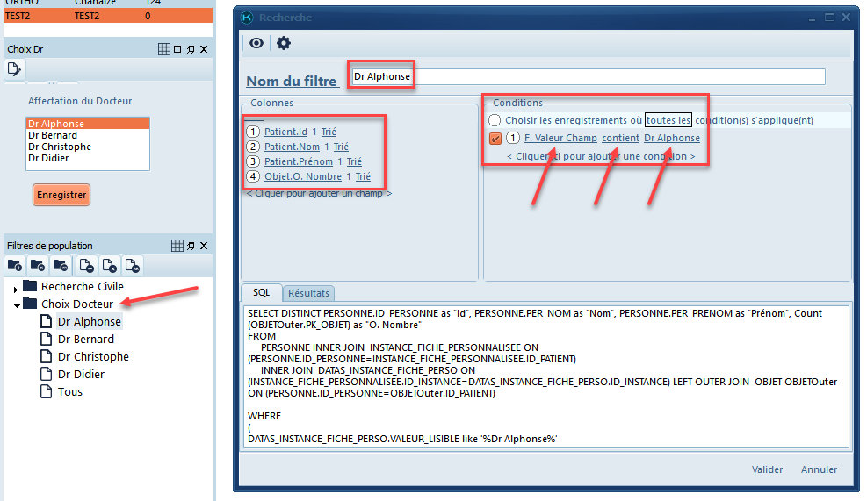Uncheck the F. Valeur Champ condition checkbox
The height and width of the screenshot is (501, 867).
pos(495,138)
